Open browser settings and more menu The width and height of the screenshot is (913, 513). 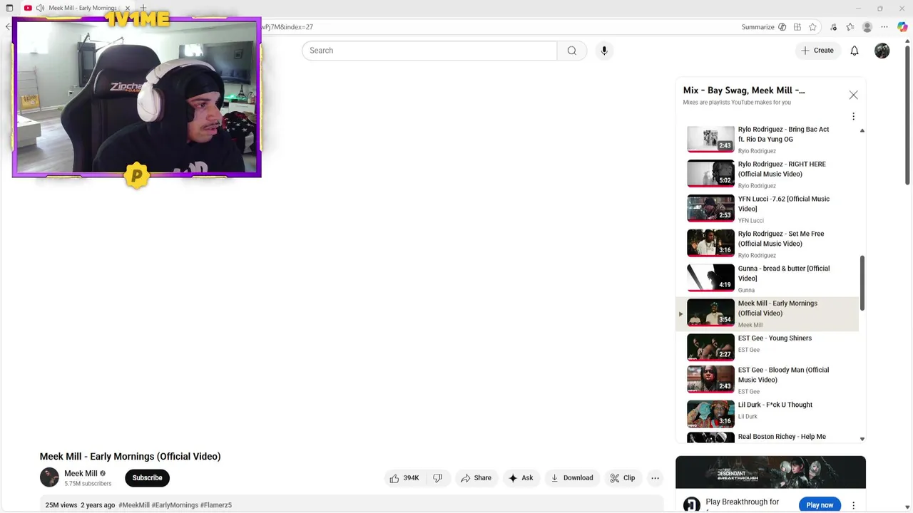tap(884, 27)
